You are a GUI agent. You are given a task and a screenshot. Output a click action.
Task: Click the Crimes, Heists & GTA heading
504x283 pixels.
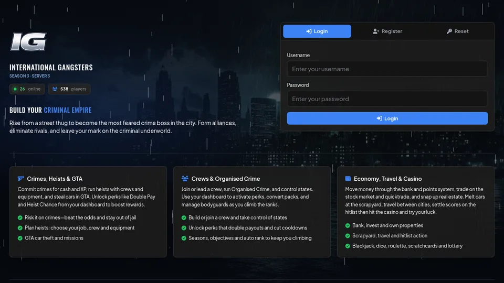[x=55, y=179]
